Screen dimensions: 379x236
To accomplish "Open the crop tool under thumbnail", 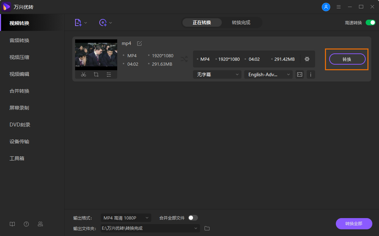I will click(x=96, y=74).
